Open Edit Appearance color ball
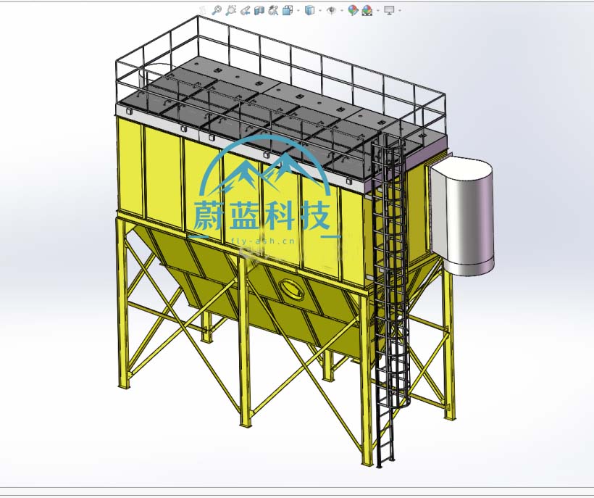The width and height of the screenshot is (594, 498). (353, 10)
